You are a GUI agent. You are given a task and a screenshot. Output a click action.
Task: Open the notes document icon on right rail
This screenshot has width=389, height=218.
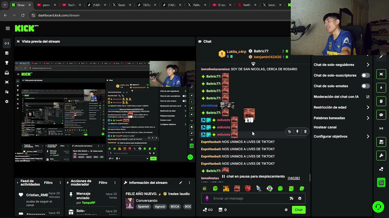point(381,101)
